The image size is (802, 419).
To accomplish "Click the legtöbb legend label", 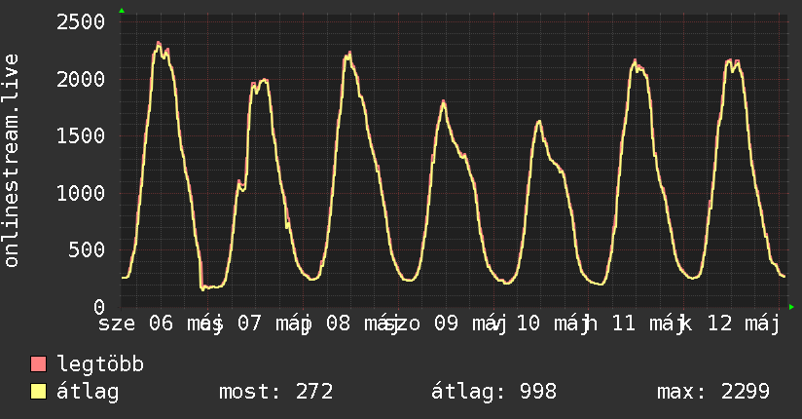I will pos(100,364).
